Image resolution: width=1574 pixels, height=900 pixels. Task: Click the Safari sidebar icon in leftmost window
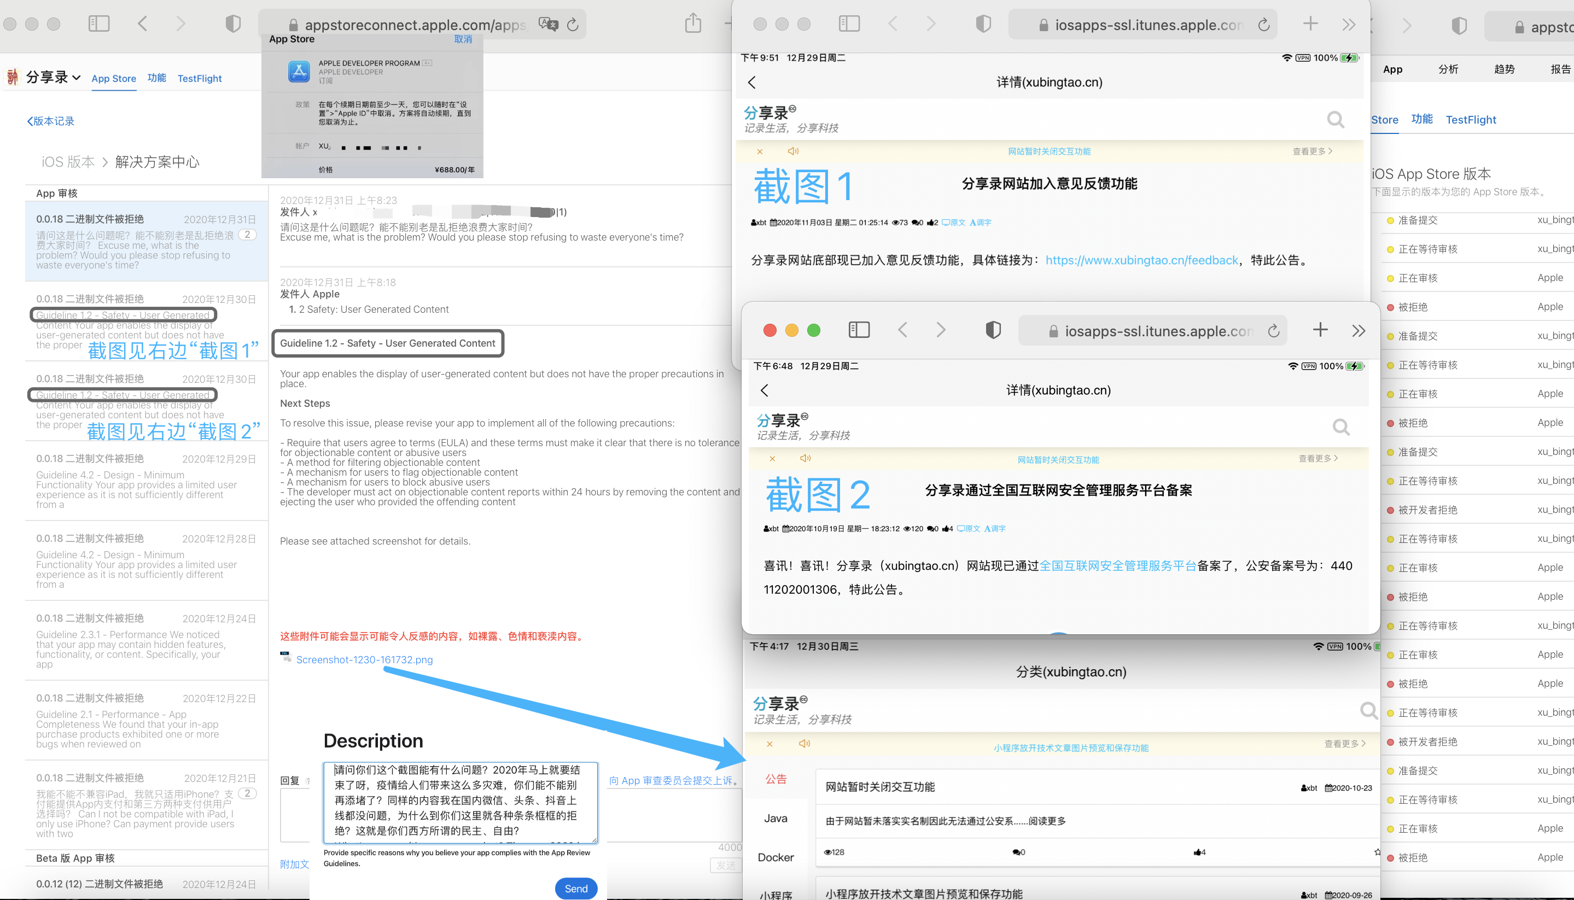[x=99, y=24]
